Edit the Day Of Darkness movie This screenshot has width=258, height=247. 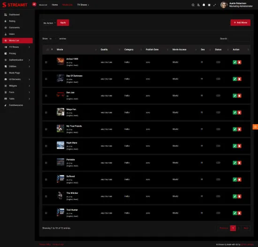point(235,79)
